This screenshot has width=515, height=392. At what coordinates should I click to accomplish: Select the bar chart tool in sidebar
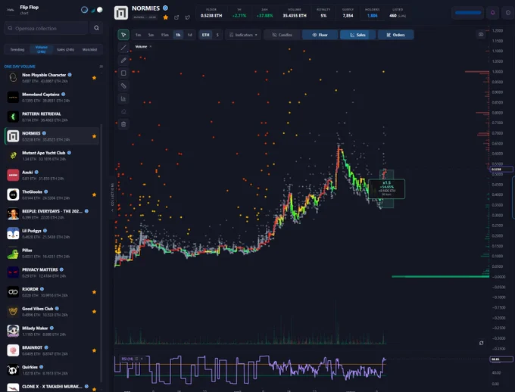pyautogui.click(x=123, y=99)
